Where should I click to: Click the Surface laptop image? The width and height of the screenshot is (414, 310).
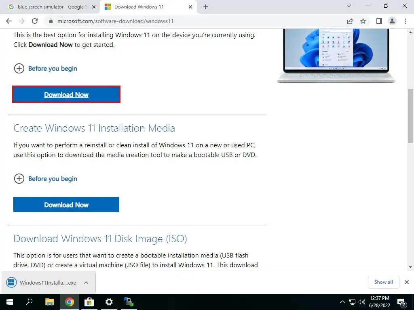tap(336, 56)
